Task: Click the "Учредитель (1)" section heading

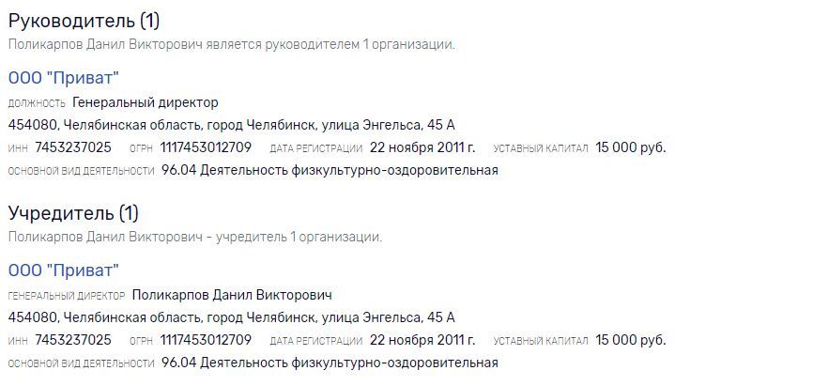Action: pos(73,213)
